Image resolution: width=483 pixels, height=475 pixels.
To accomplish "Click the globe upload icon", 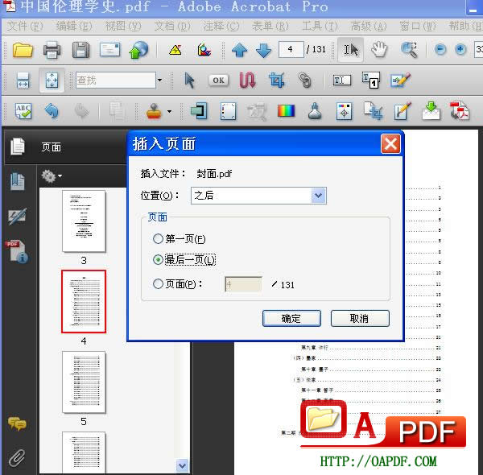I will point(139,50).
